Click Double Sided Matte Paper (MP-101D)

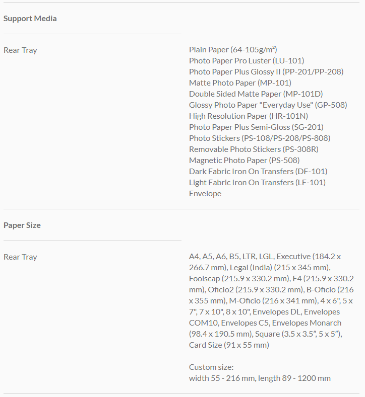click(x=256, y=94)
